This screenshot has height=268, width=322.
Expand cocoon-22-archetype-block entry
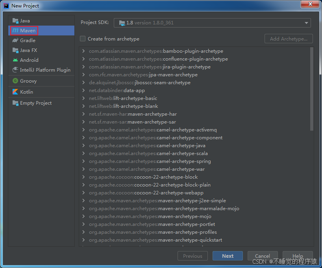[x=83, y=177]
